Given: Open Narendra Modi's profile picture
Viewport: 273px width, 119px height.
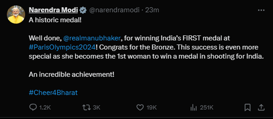Looking at the screenshot, I should 16,14.
